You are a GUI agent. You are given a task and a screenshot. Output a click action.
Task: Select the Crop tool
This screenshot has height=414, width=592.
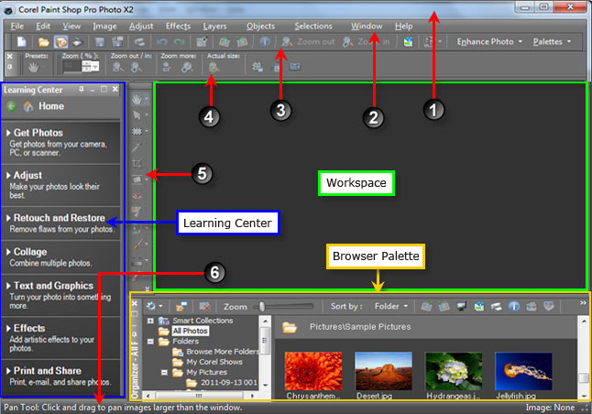[137, 163]
